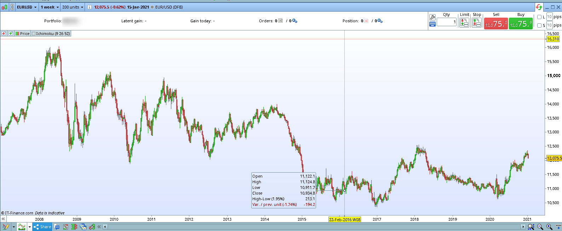Toggle the Ichimoku (9 26 52) indicator checkbox
Screen dimensions: 562x231
pyautogui.click(x=34, y=34)
